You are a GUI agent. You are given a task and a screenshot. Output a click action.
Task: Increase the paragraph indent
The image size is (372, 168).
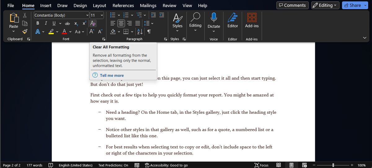[x=162, y=15]
